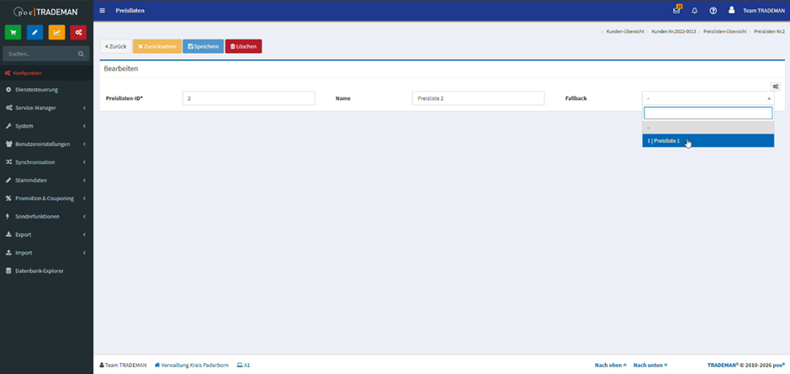This screenshot has width=790, height=374.
Task: Click Nach unten link in footer
Action: point(650,365)
